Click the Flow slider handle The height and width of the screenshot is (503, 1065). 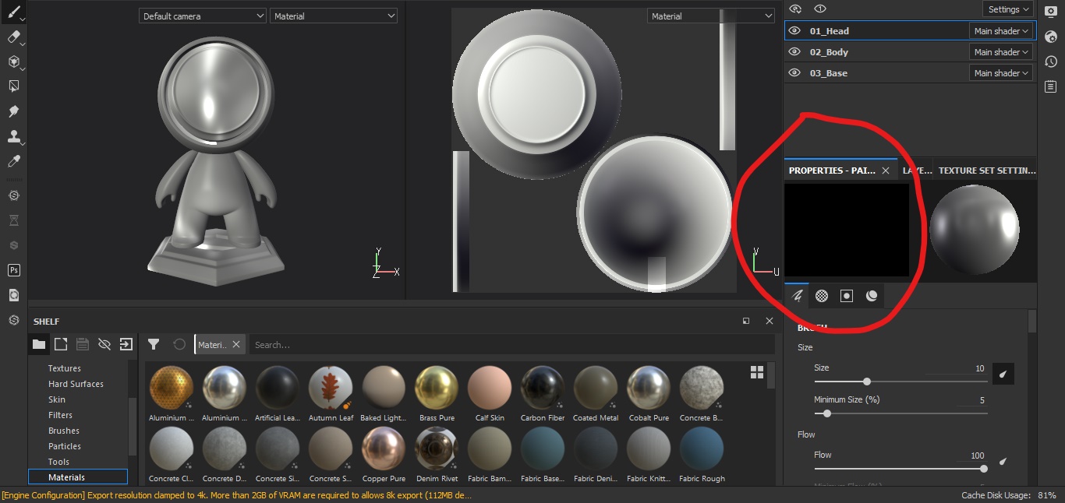pos(984,469)
